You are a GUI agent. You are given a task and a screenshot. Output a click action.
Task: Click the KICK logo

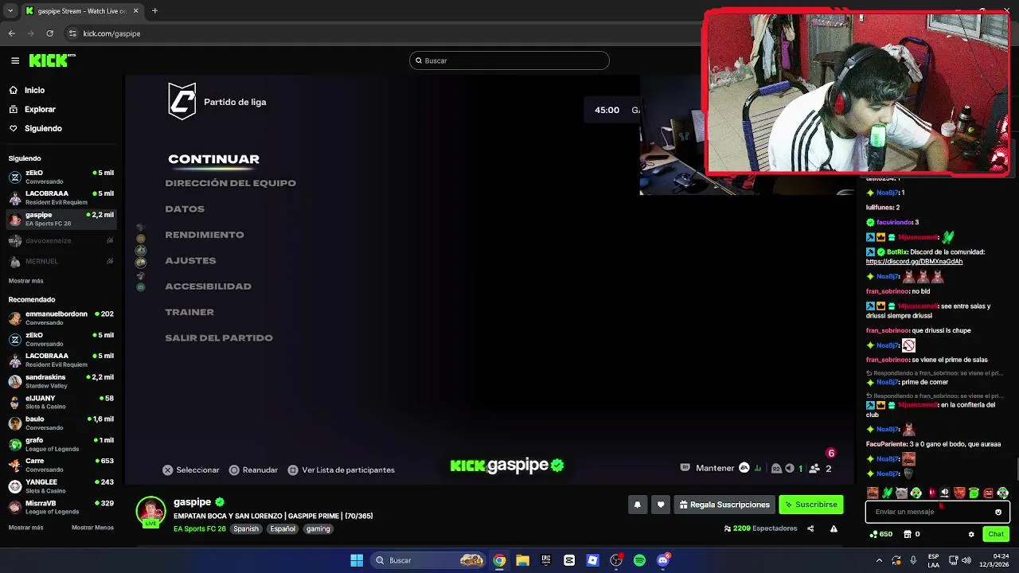51,60
